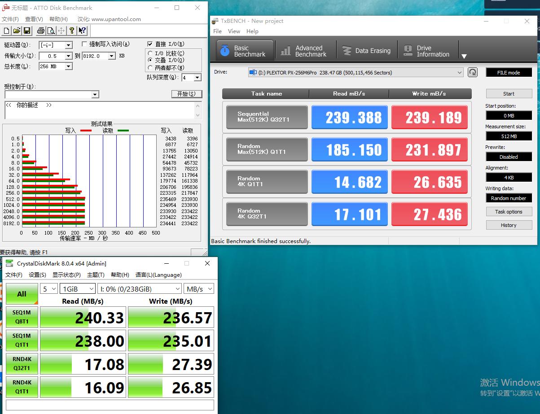Image resolution: width=540 pixels, height=414 pixels.
Task: Enable the 强制写入访问 checkbox
Action: [84, 44]
